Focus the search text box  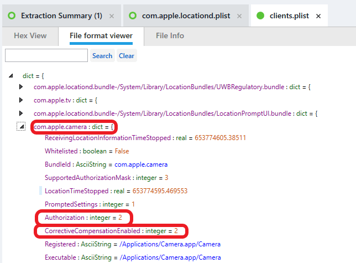46,55
